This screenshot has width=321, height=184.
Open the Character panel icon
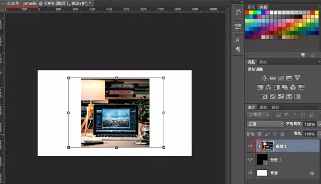(x=237, y=40)
